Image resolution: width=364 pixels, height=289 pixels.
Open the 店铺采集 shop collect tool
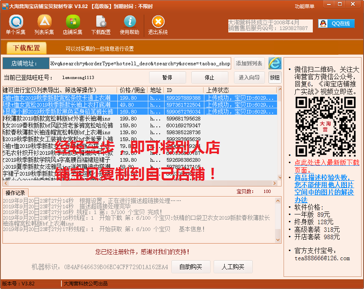tap(72, 25)
